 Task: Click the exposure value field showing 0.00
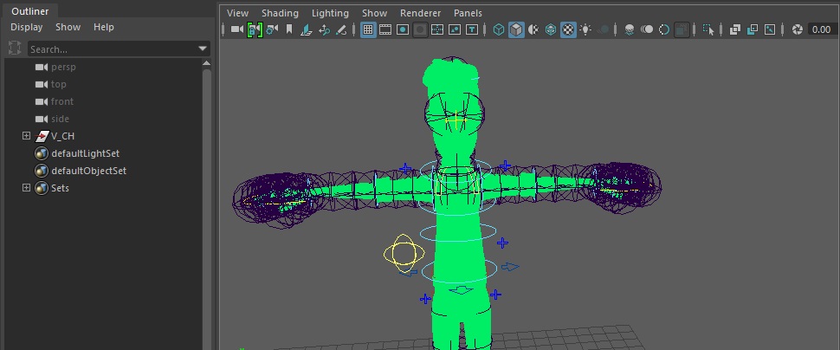click(x=821, y=29)
